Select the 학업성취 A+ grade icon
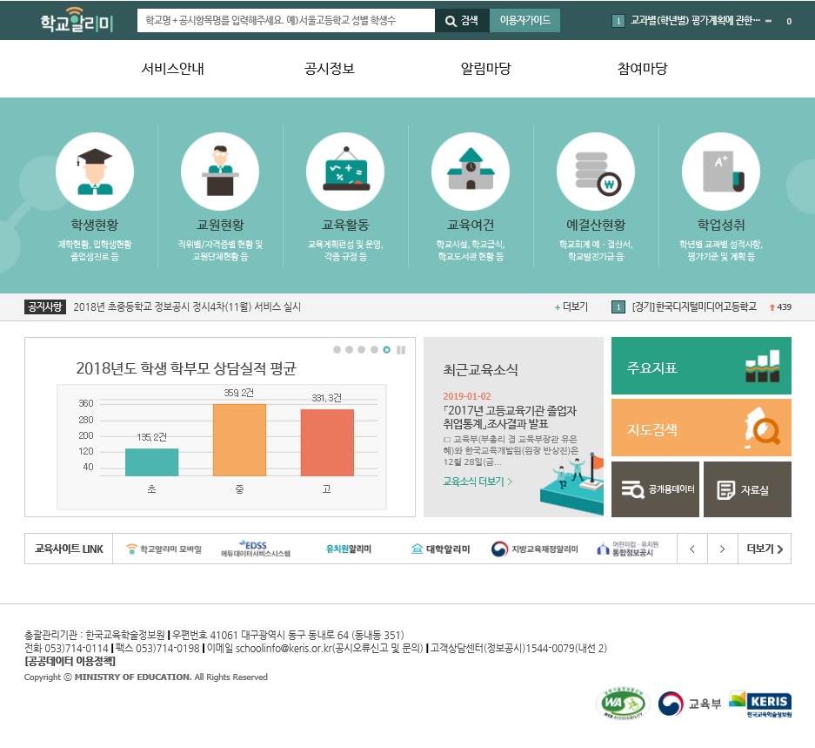 point(720,172)
